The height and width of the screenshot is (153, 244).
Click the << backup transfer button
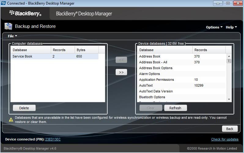point(121,60)
